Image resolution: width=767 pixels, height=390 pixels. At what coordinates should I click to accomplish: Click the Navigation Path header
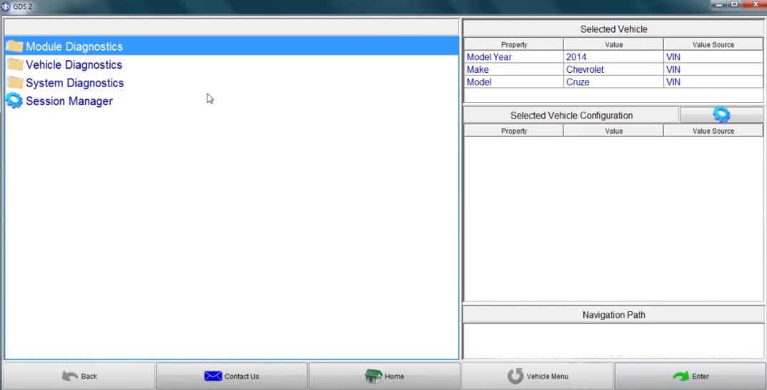613,315
